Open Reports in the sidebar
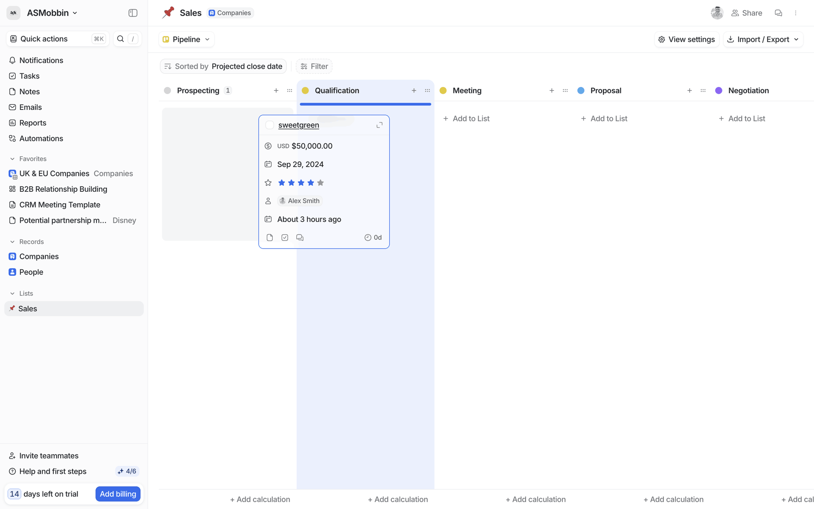 [x=74, y=123]
